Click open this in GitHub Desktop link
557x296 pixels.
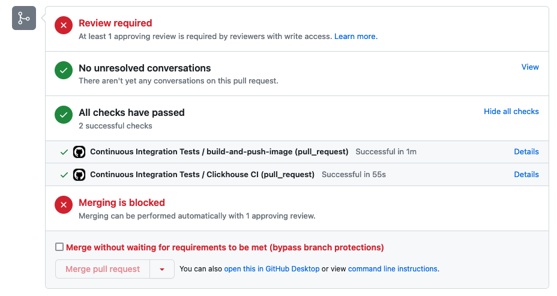(x=271, y=269)
